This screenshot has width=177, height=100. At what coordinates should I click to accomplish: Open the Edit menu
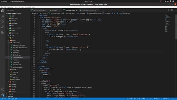5,7
